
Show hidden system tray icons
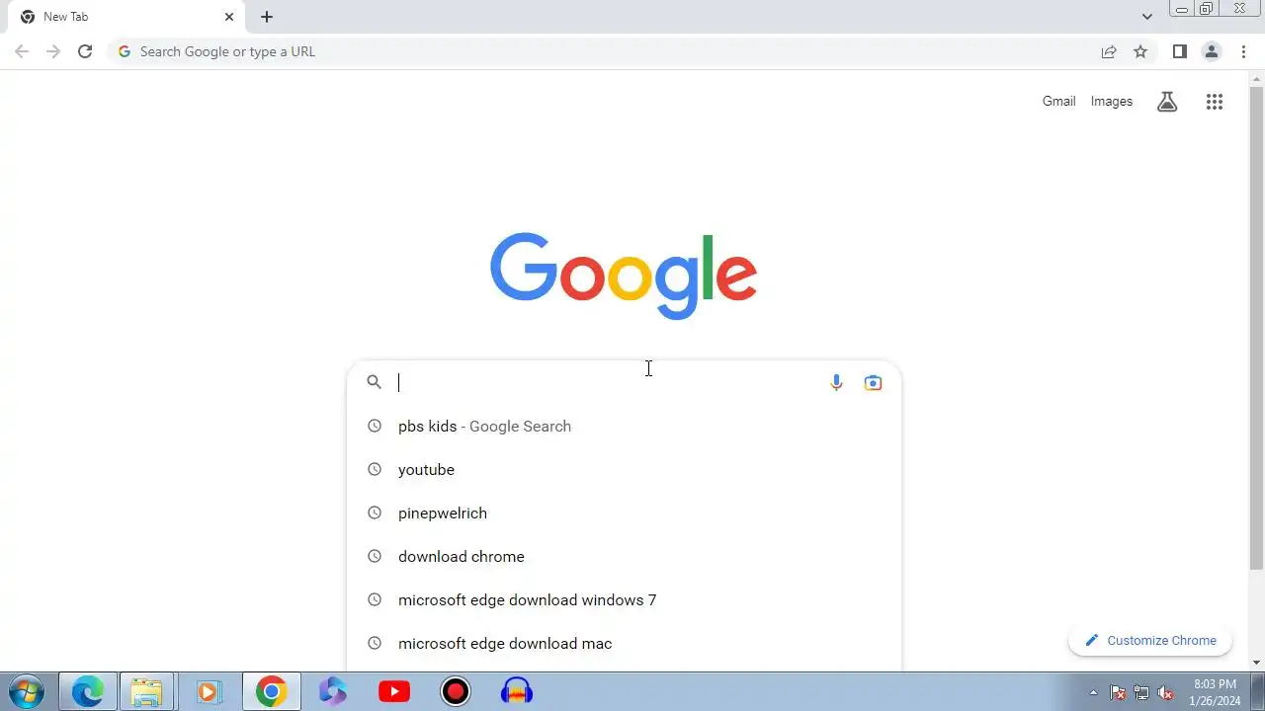1093,692
